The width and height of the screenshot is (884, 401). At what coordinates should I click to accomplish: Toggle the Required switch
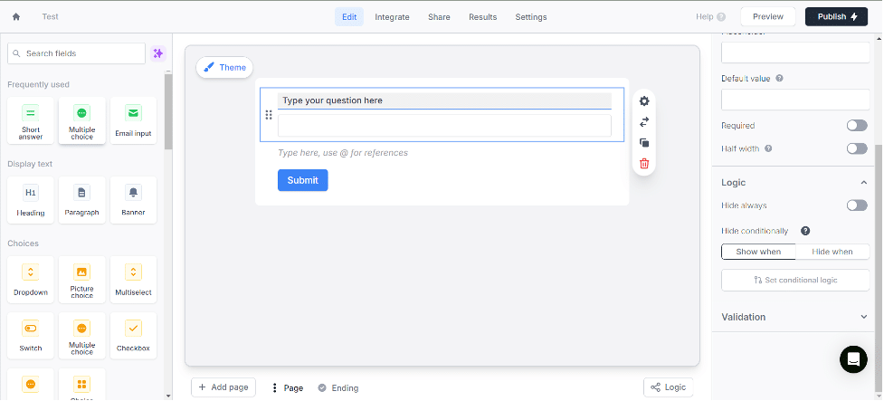pyautogui.click(x=856, y=125)
